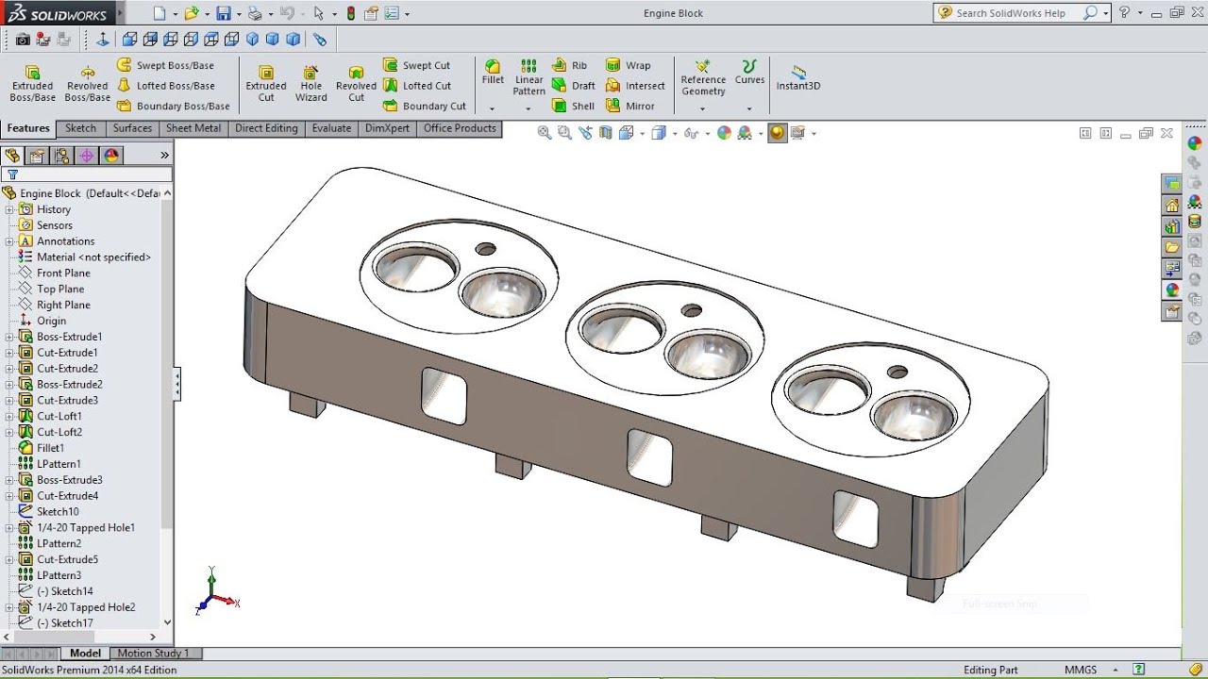Add a Rib feature
1208x679 pixels.
(x=569, y=65)
